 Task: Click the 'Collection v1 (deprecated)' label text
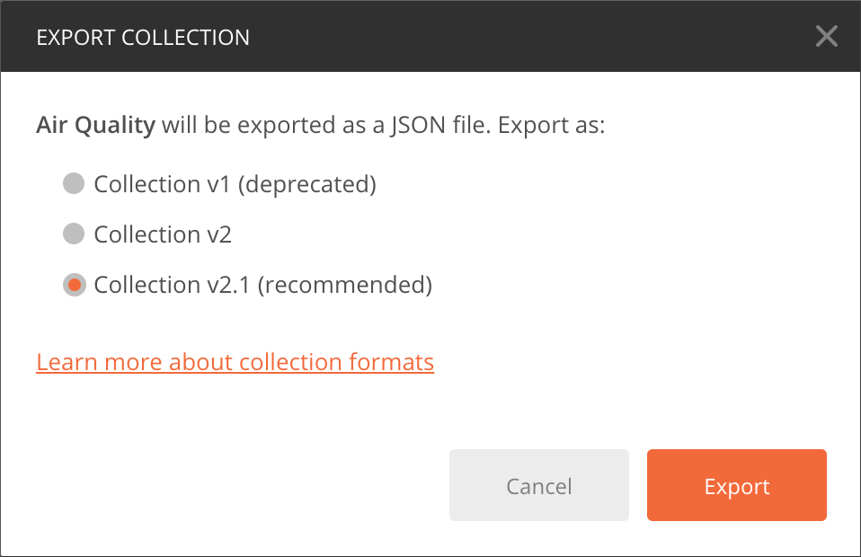coord(235,184)
